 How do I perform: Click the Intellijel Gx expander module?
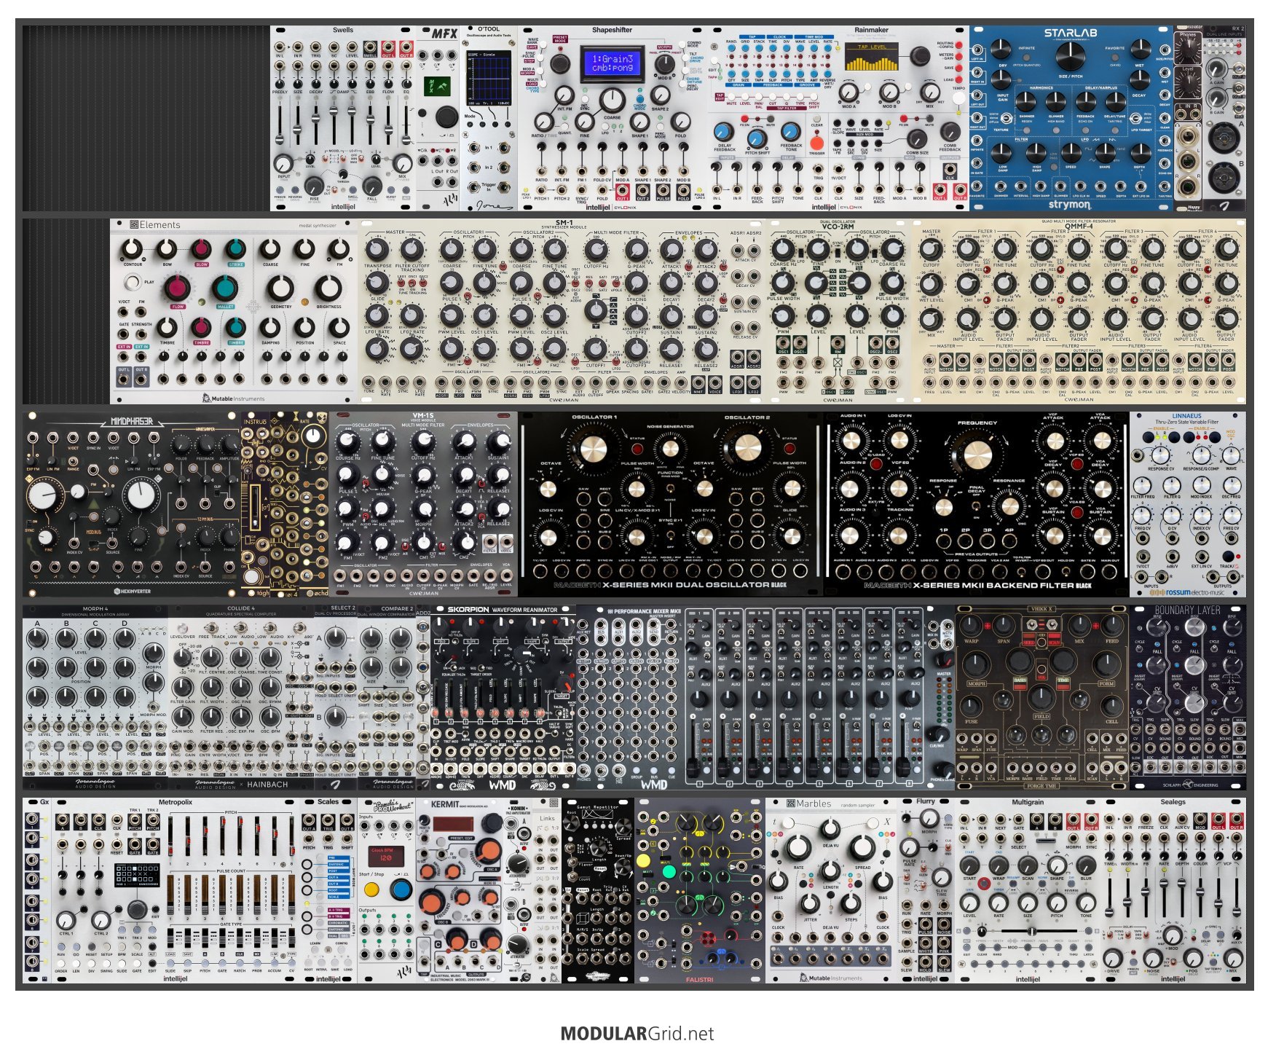click(x=37, y=890)
